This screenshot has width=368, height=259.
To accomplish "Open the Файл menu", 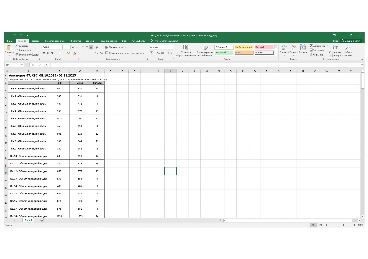I will tap(9, 41).
